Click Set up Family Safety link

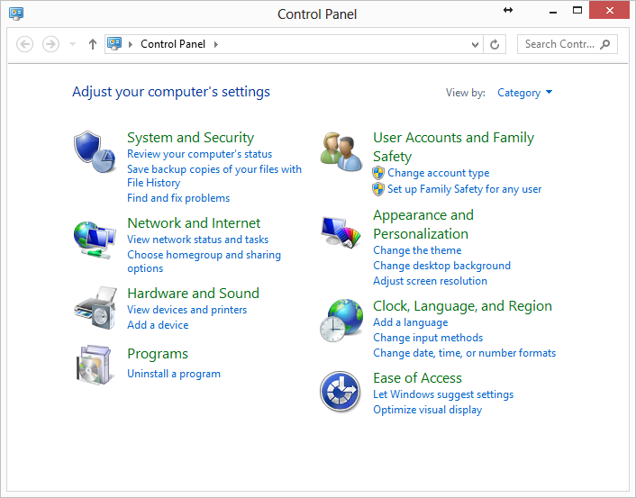464,189
